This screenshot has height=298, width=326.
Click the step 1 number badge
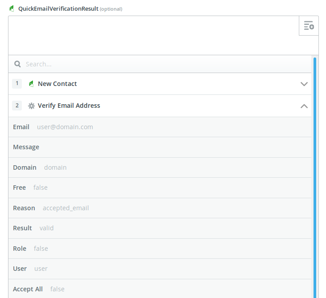tap(17, 84)
